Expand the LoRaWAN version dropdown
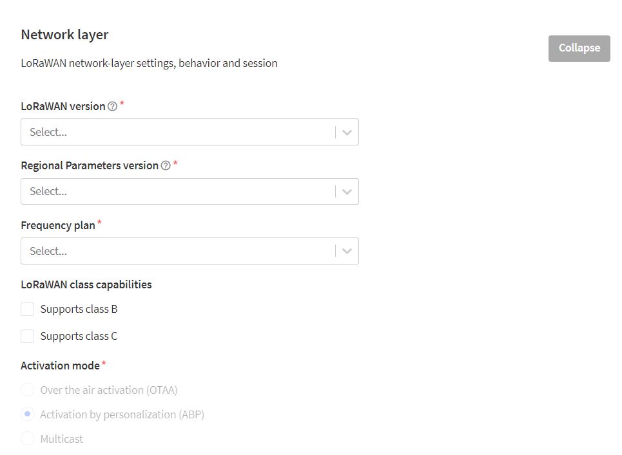The height and width of the screenshot is (455, 622). (347, 132)
